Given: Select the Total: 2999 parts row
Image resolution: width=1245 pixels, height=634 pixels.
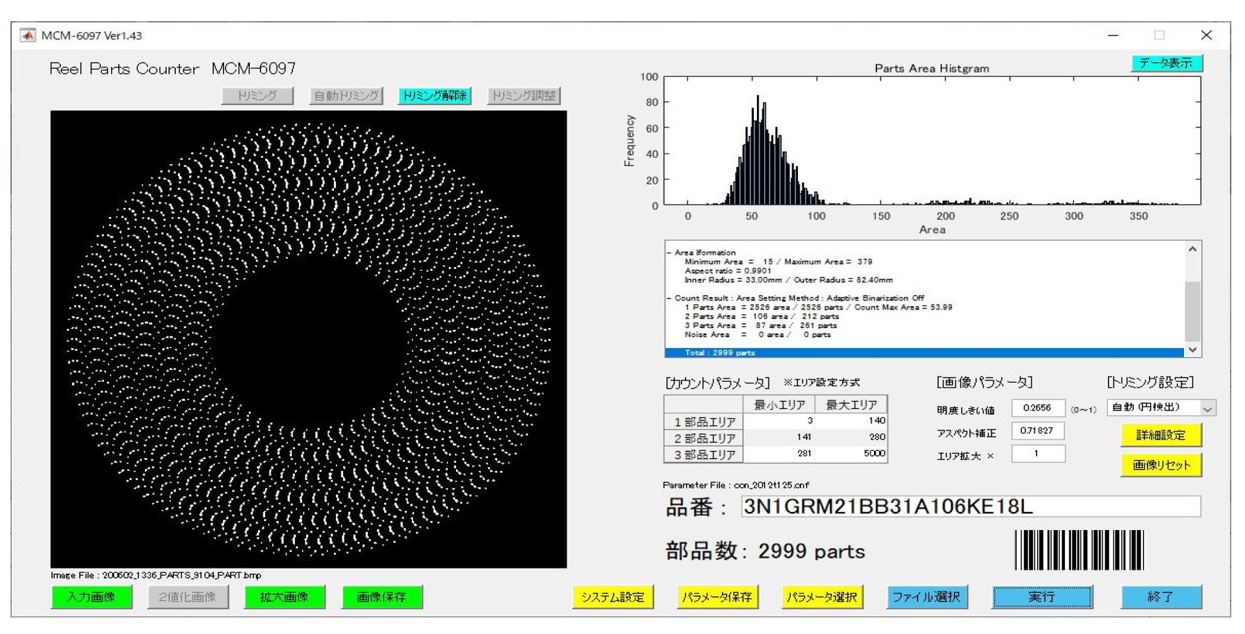Looking at the screenshot, I should 923,353.
